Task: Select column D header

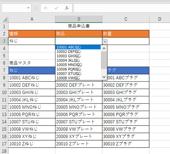Action: point(160,19)
